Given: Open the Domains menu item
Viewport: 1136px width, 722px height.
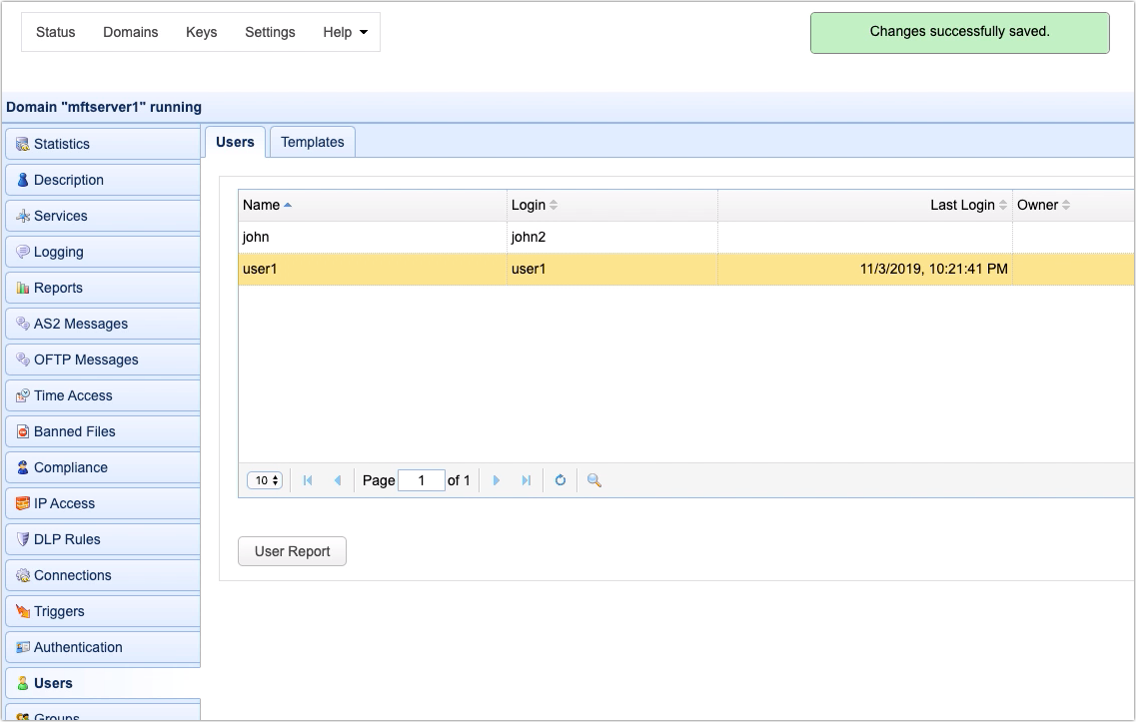Looking at the screenshot, I should pos(130,32).
